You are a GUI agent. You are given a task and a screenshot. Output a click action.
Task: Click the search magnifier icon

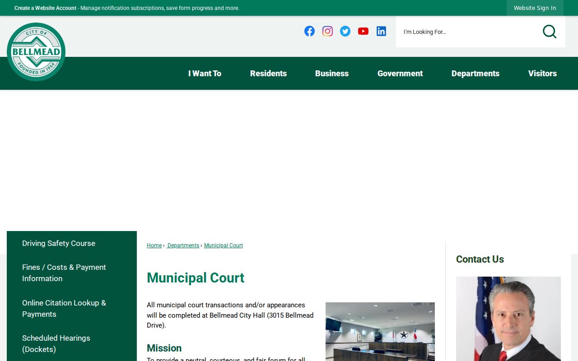pyautogui.click(x=550, y=32)
